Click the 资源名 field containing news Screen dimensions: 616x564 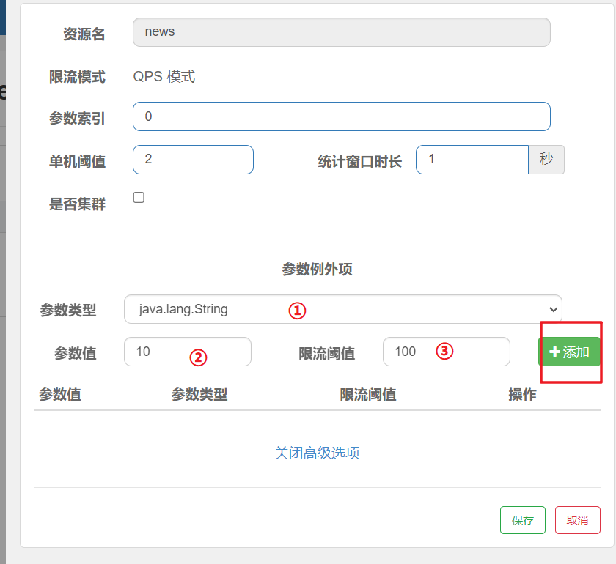click(x=341, y=32)
